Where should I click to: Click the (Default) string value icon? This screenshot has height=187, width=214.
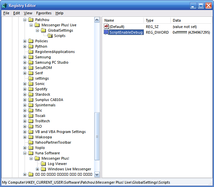[106, 26]
